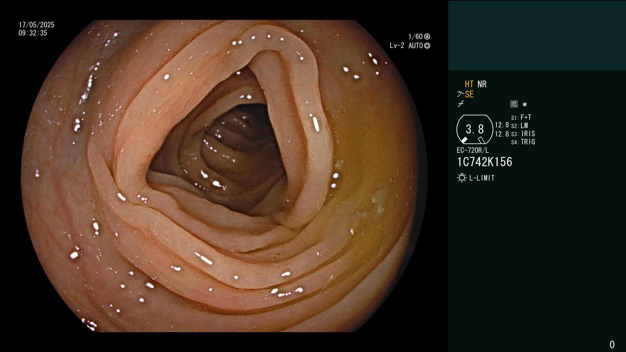Click the shutter speed icon beside 1/60
The image size is (626, 352).
click(x=427, y=37)
